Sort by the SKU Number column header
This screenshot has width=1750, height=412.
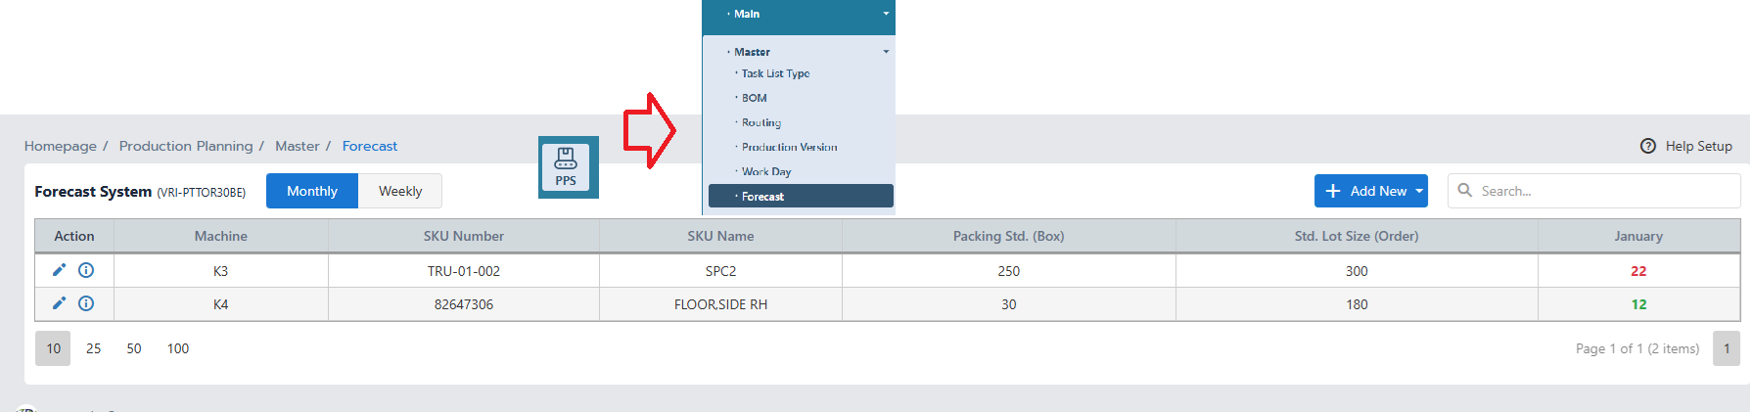pos(464,236)
